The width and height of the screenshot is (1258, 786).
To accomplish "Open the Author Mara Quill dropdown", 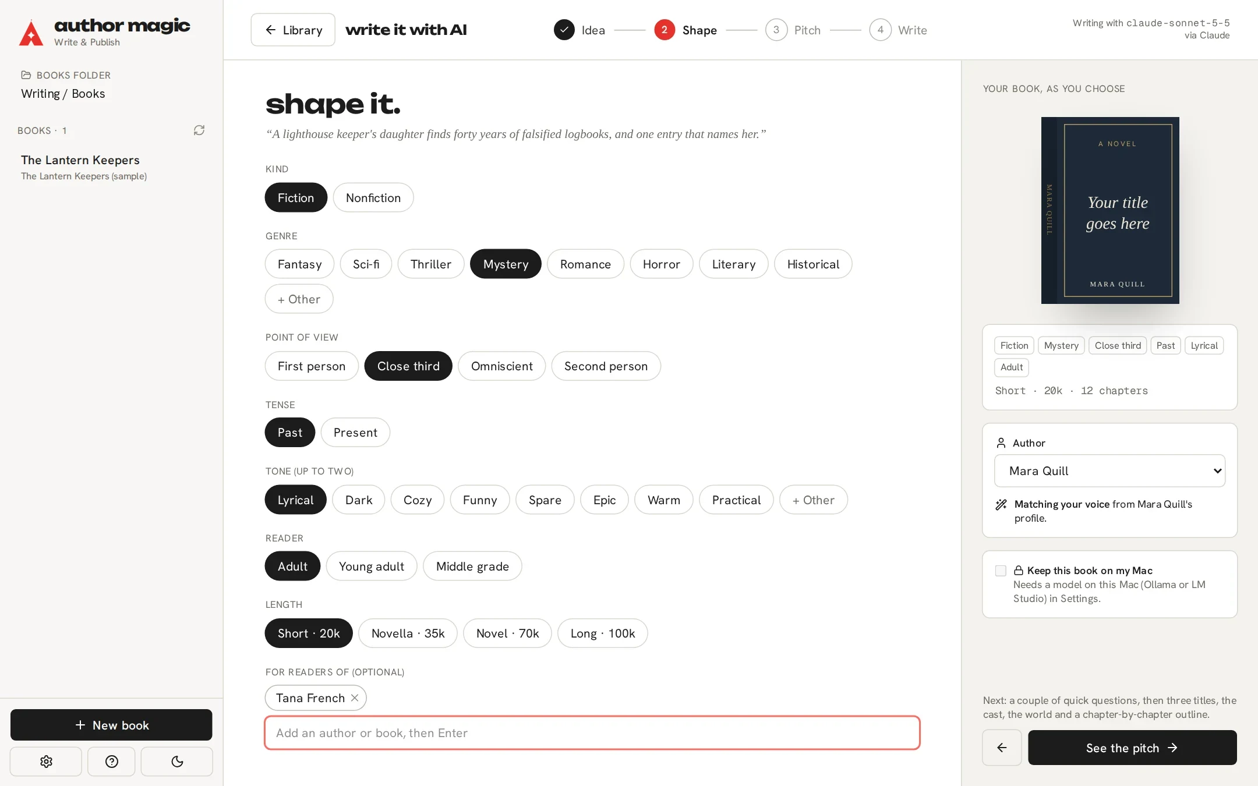I will coord(1109,471).
